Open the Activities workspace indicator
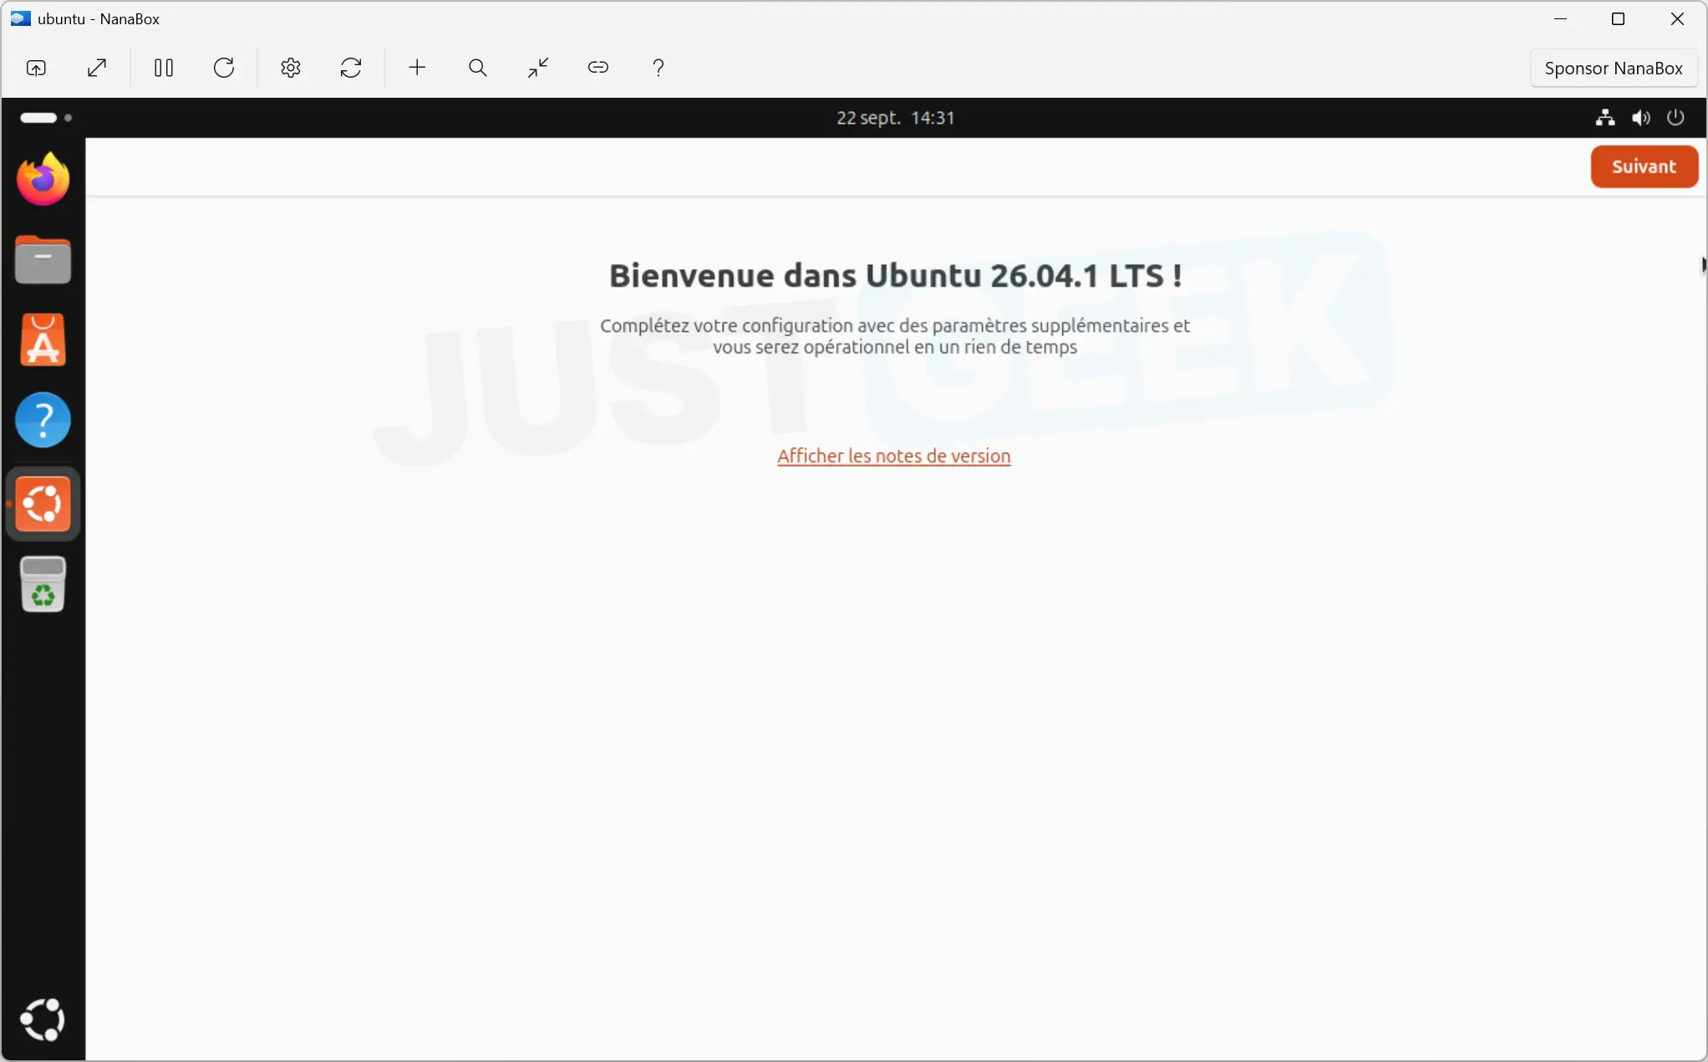 (46, 118)
